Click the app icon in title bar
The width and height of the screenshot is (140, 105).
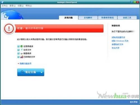(3, 2)
